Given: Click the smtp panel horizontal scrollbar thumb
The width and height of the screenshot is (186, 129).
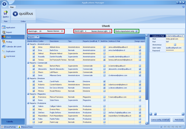Looking at the screenshot, I should click(155, 114).
